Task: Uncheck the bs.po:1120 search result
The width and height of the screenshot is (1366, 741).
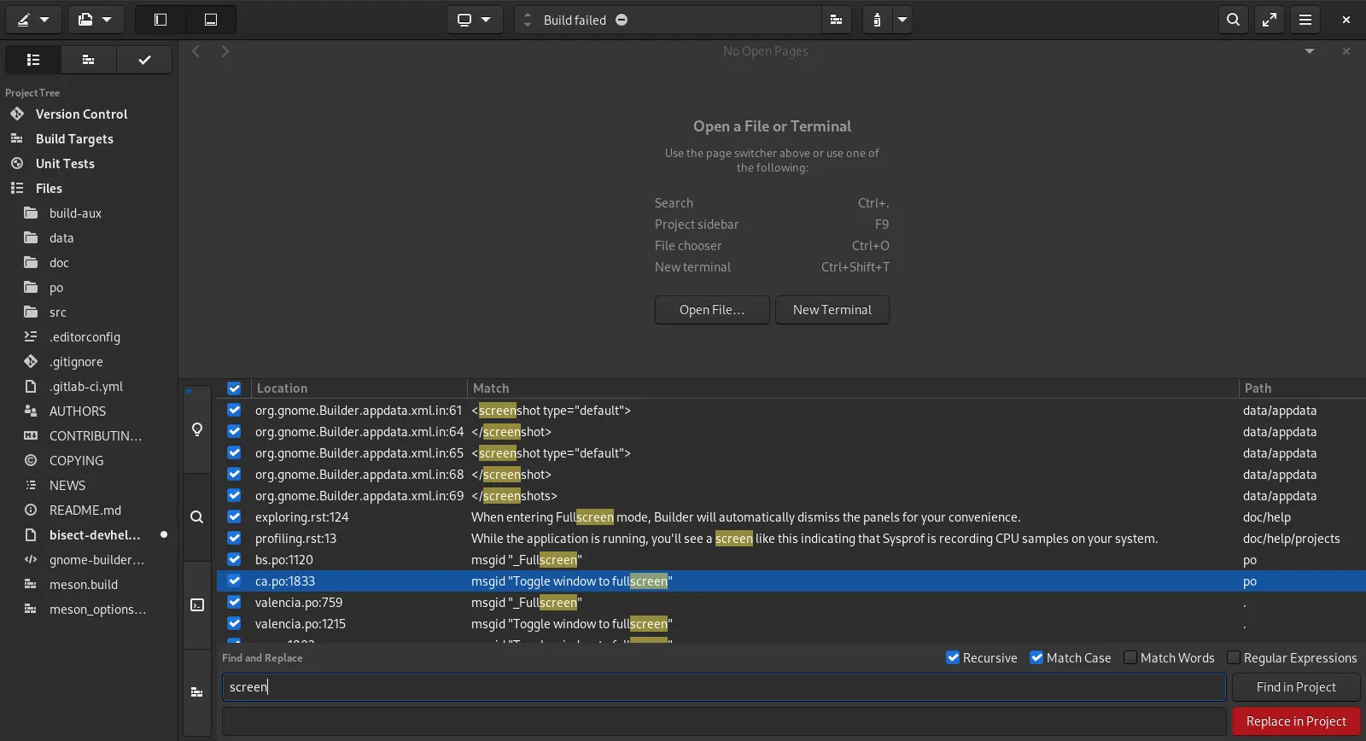Action: 234,560
